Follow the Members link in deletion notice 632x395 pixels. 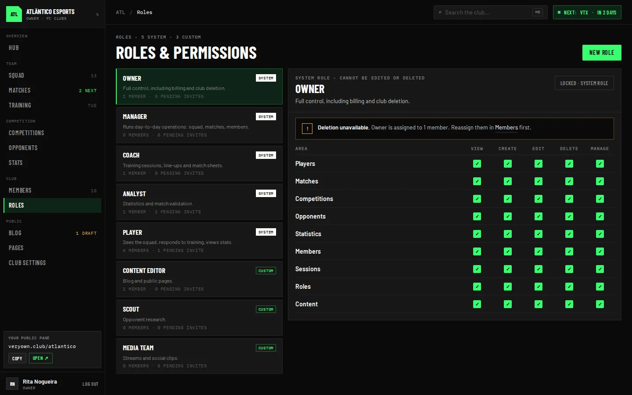coord(506,128)
